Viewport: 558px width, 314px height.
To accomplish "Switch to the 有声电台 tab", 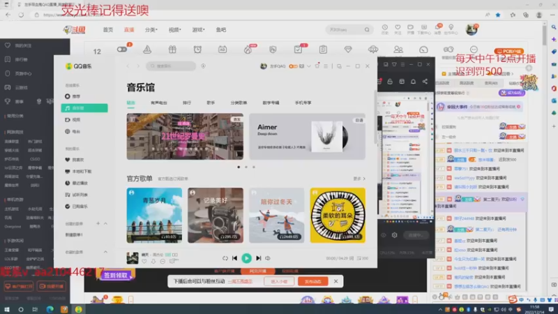I will pyautogui.click(x=159, y=103).
